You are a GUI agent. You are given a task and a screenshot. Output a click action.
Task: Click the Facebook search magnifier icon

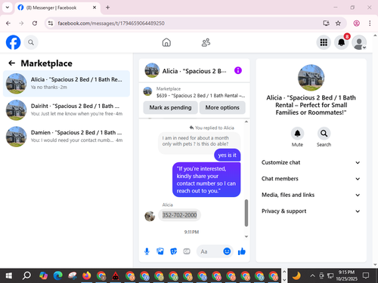pyautogui.click(x=31, y=42)
